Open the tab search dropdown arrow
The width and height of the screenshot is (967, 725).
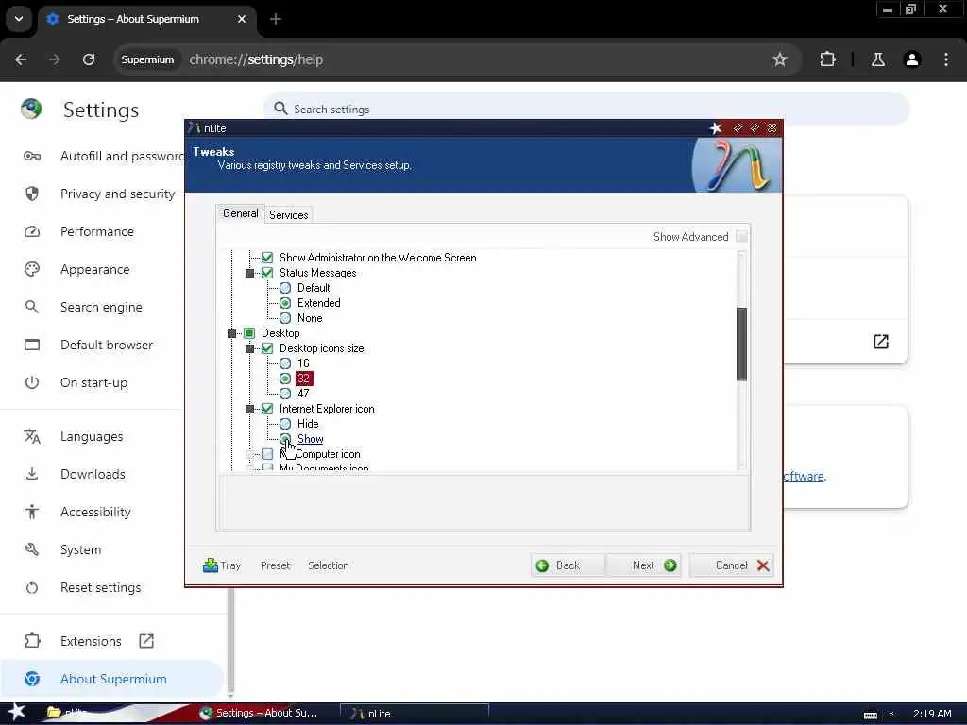[19, 19]
